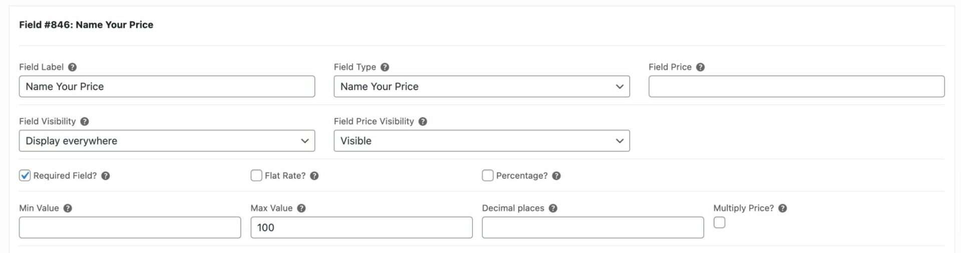Click the Max Value help icon
The width and height of the screenshot is (961, 253).
301,208
